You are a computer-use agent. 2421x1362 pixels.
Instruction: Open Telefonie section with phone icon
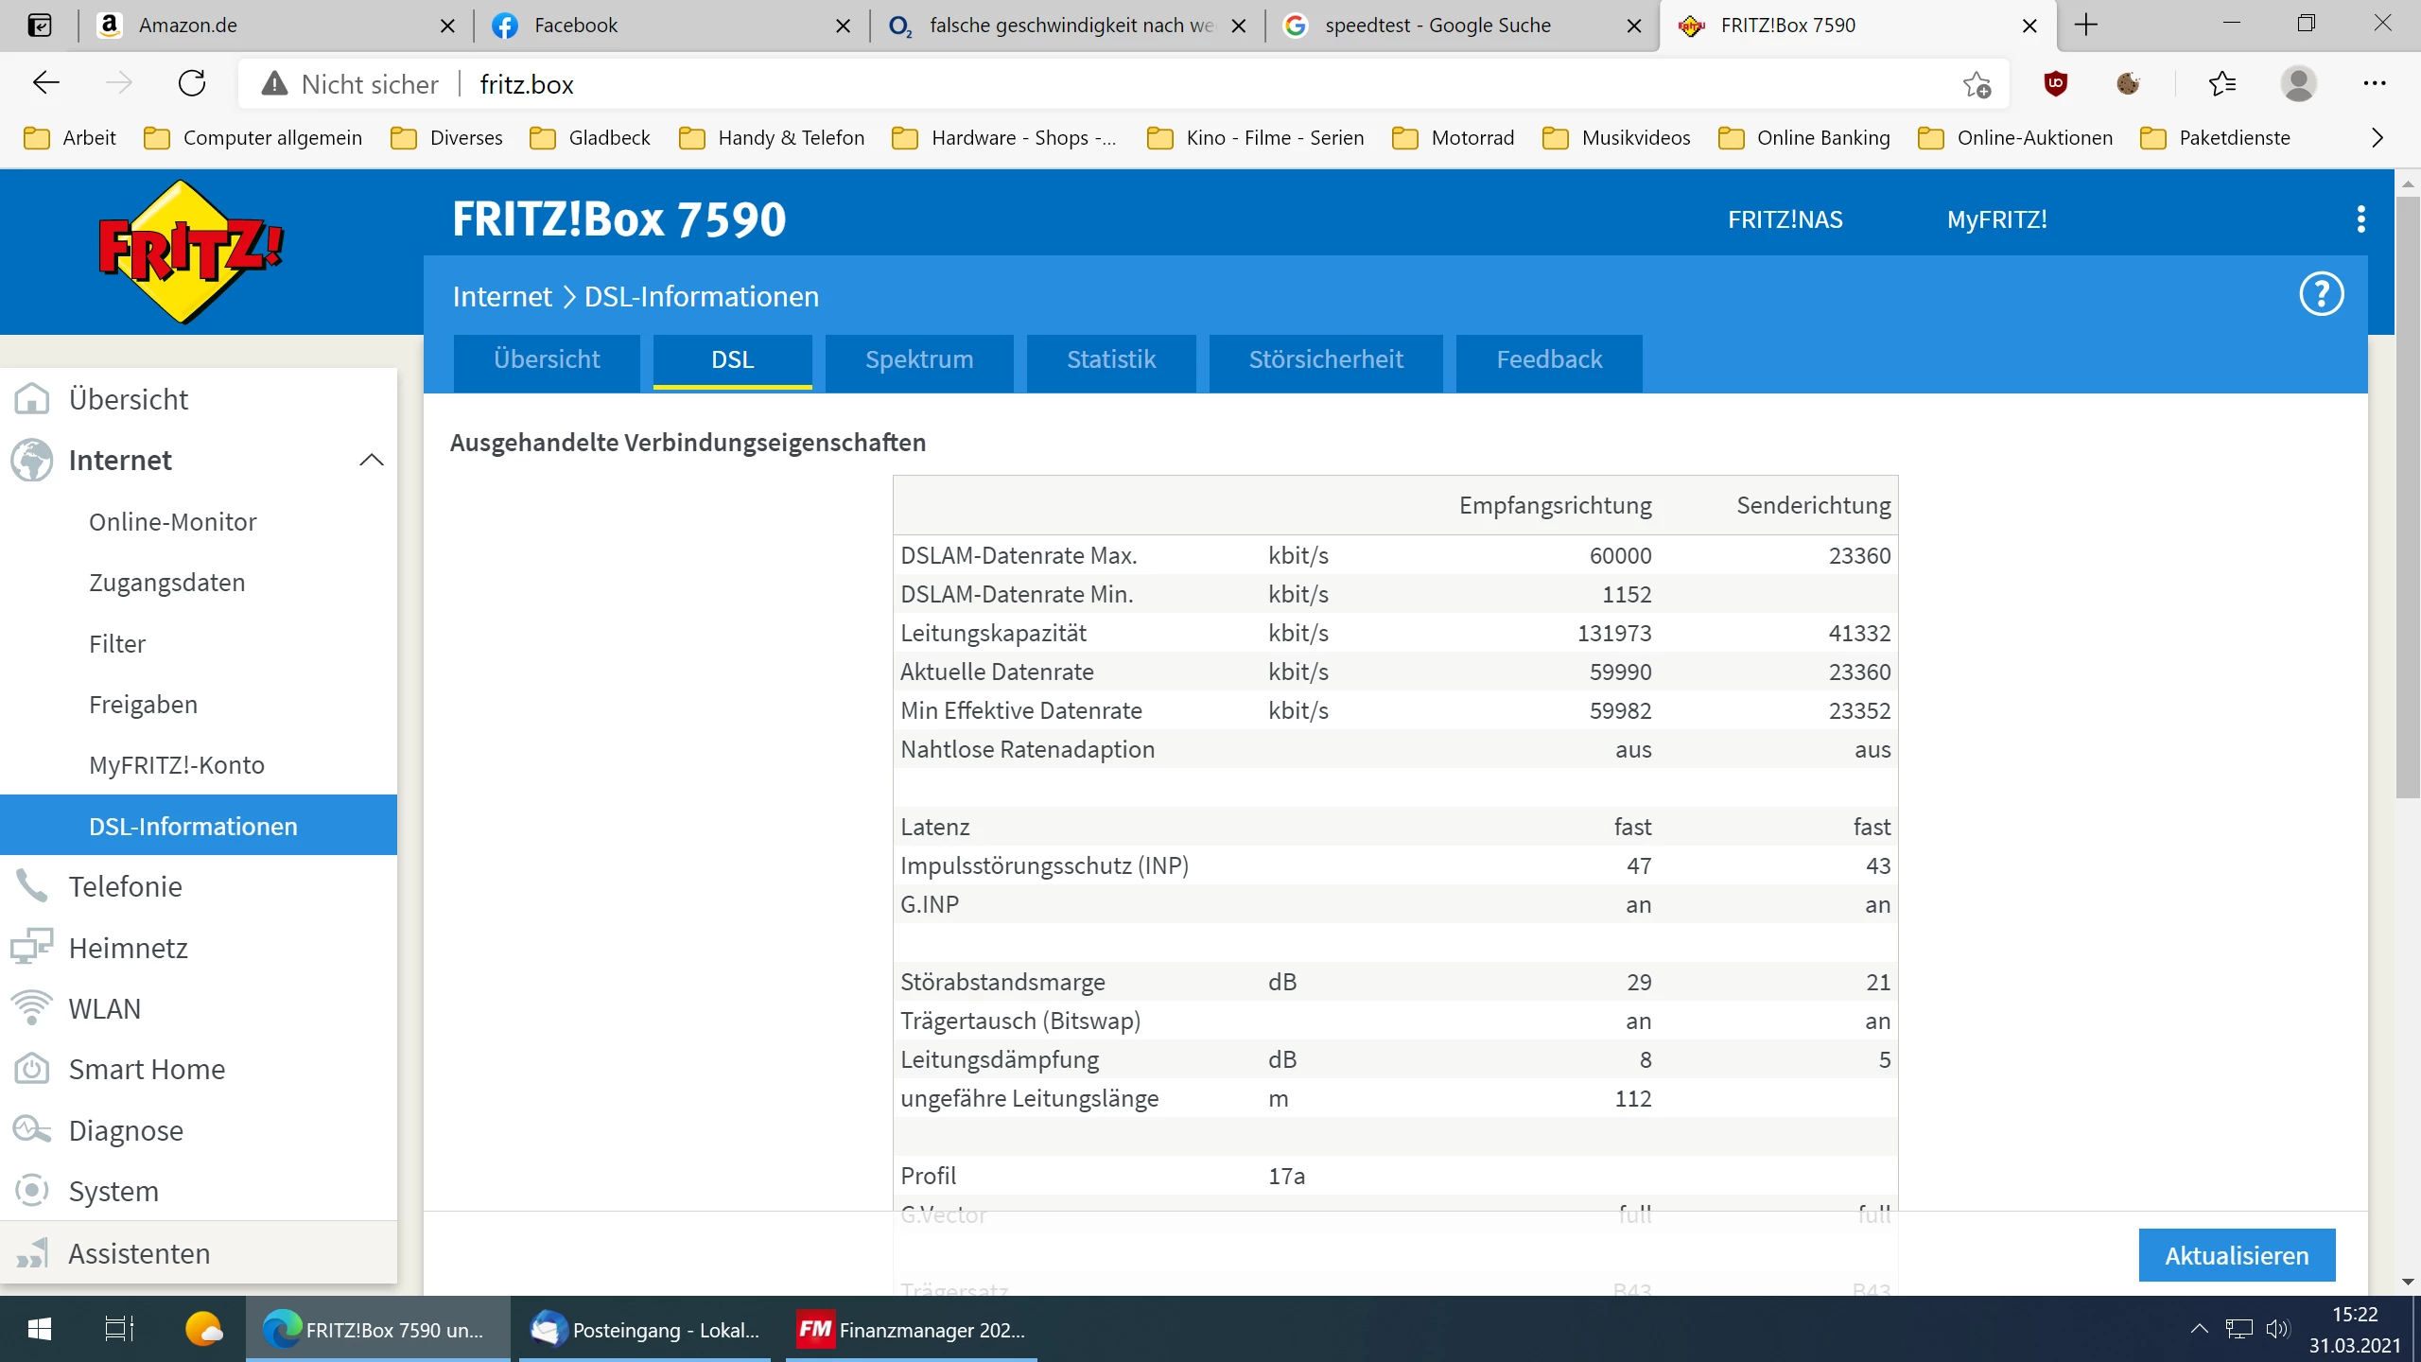coord(125,886)
